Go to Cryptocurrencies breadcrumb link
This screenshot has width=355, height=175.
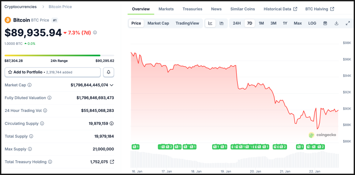pyautogui.click(x=21, y=7)
